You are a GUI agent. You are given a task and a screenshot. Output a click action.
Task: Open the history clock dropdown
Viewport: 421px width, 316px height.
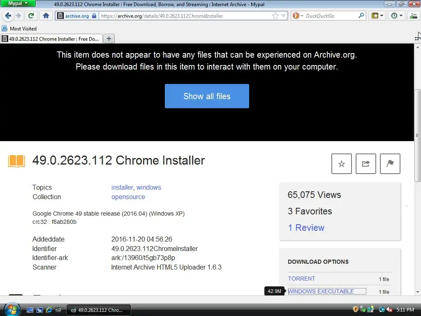(397, 16)
